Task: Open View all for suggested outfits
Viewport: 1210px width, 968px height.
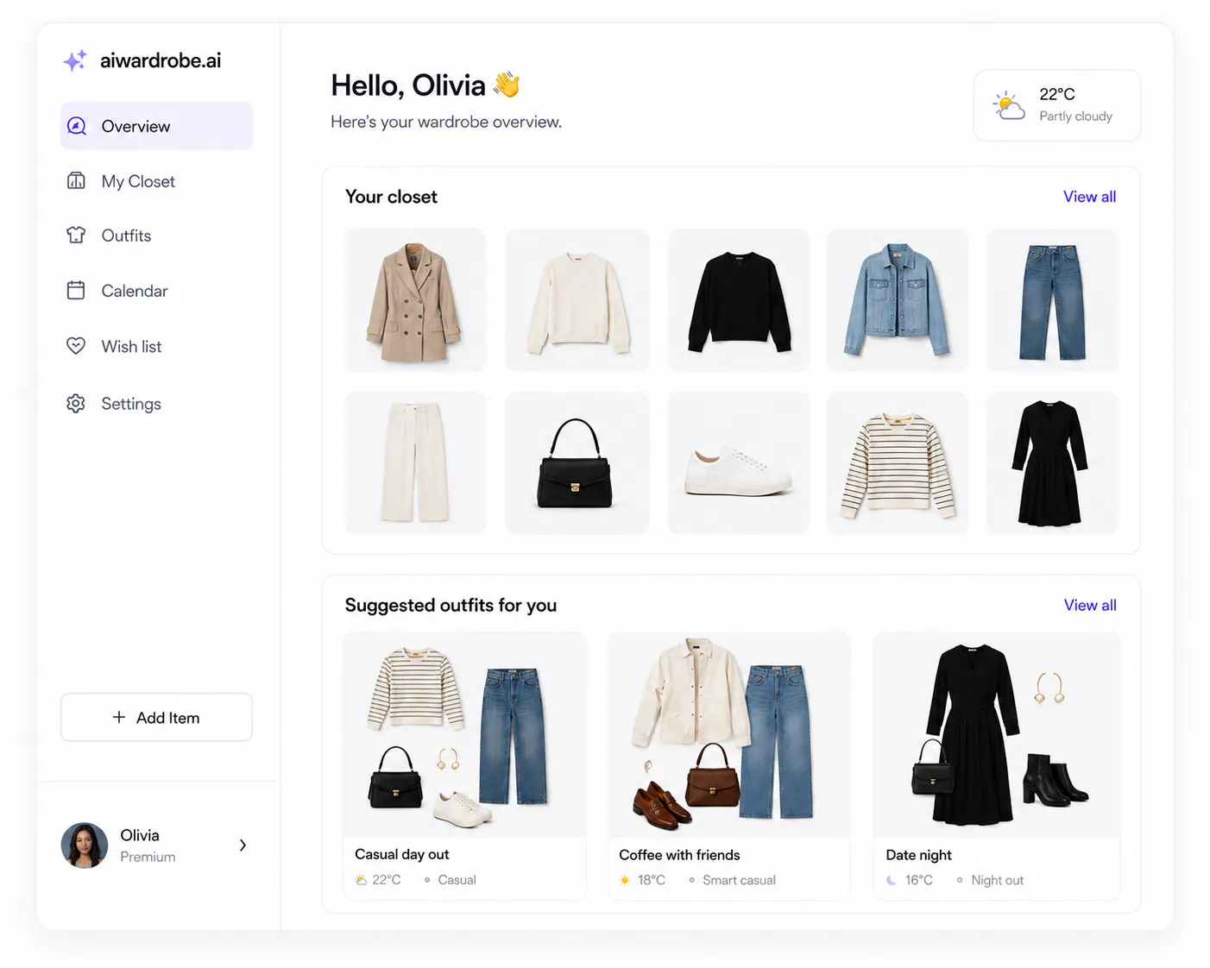Action: tap(1089, 605)
